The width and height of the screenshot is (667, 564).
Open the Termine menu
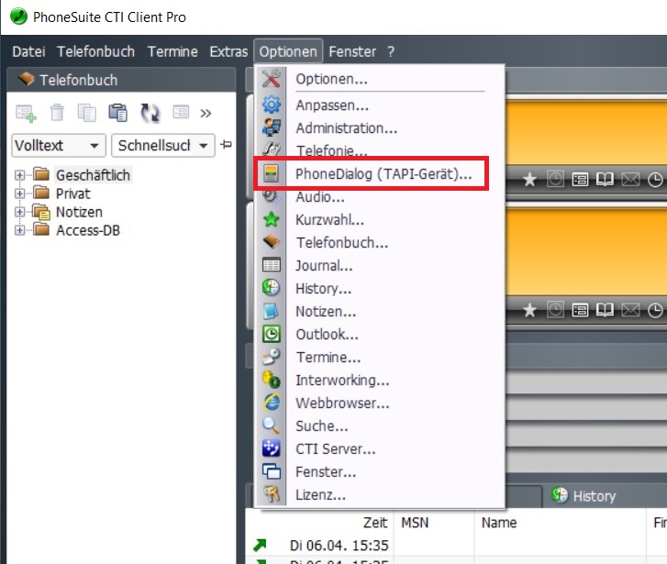(172, 51)
